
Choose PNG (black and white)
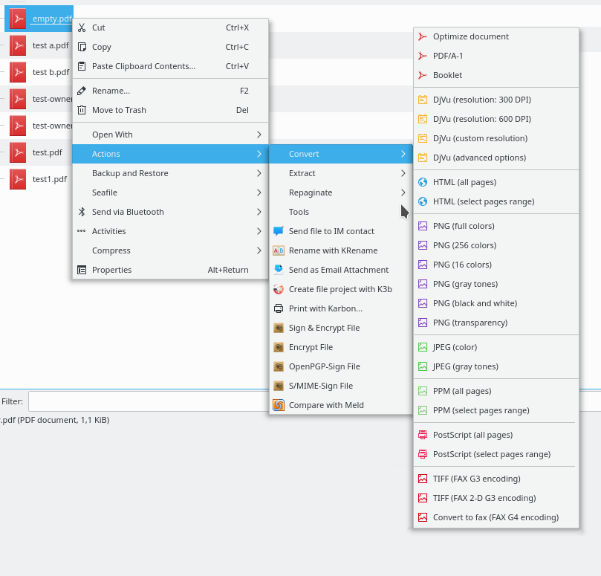click(x=496, y=303)
